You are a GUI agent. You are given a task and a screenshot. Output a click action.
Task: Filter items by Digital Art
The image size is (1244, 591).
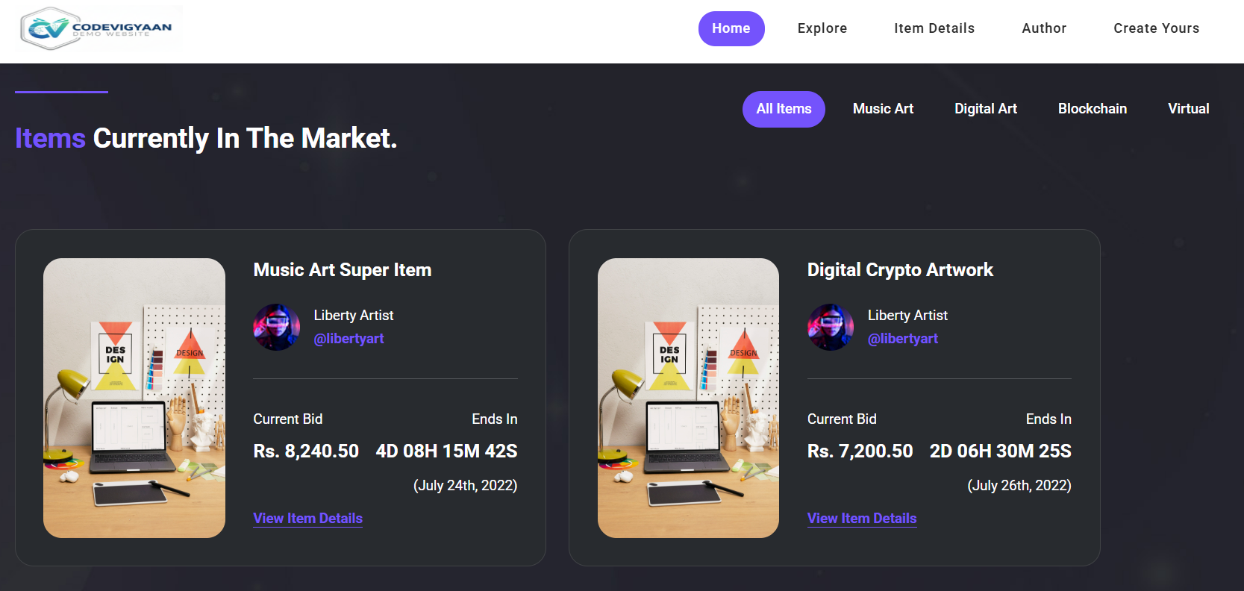(985, 109)
